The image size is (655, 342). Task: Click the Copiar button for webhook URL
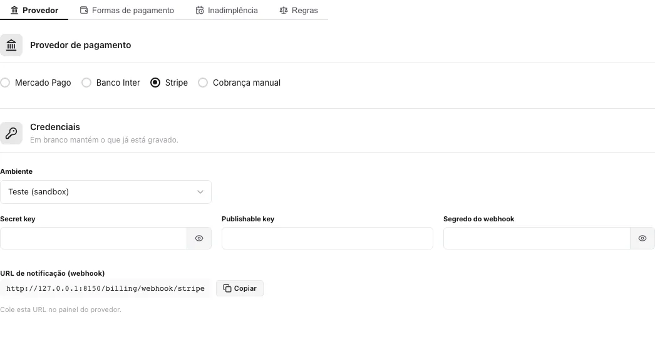coord(240,288)
